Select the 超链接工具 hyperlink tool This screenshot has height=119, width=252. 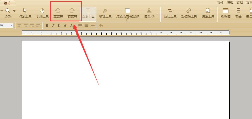tap(189, 13)
